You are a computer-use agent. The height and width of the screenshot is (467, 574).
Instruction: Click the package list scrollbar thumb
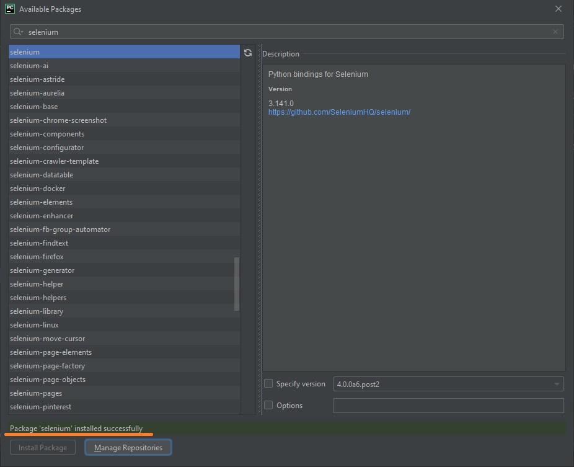pyautogui.click(x=237, y=284)
